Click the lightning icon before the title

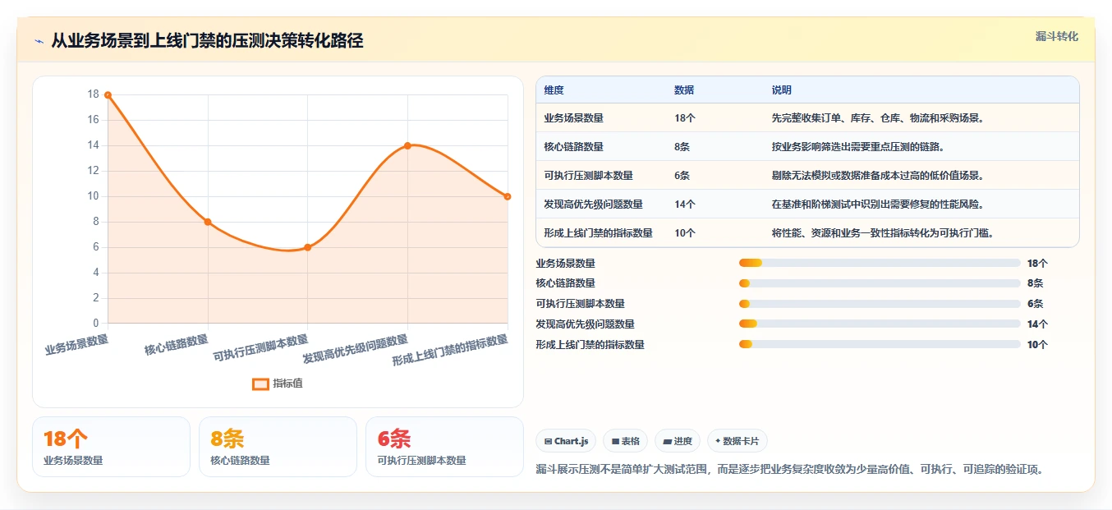pyautogui.click(x=39, y=41)
